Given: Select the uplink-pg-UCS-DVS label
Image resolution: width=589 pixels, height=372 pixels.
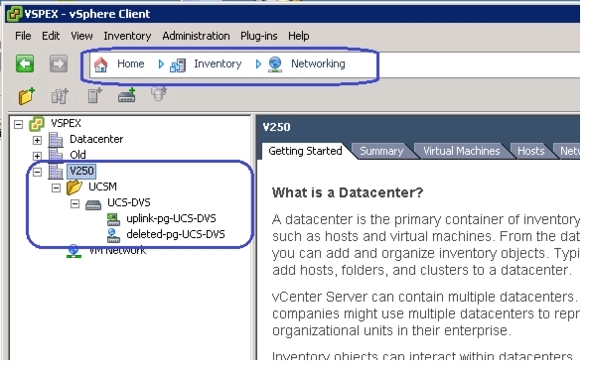Looking at the screenshot, I should click(171, 218).
